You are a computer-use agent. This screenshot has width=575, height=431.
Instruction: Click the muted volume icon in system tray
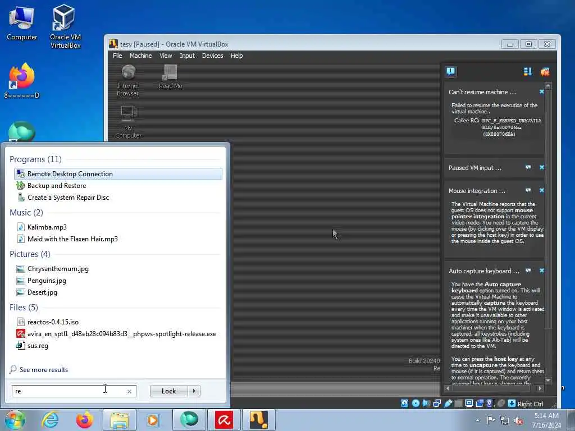(518, 420)
